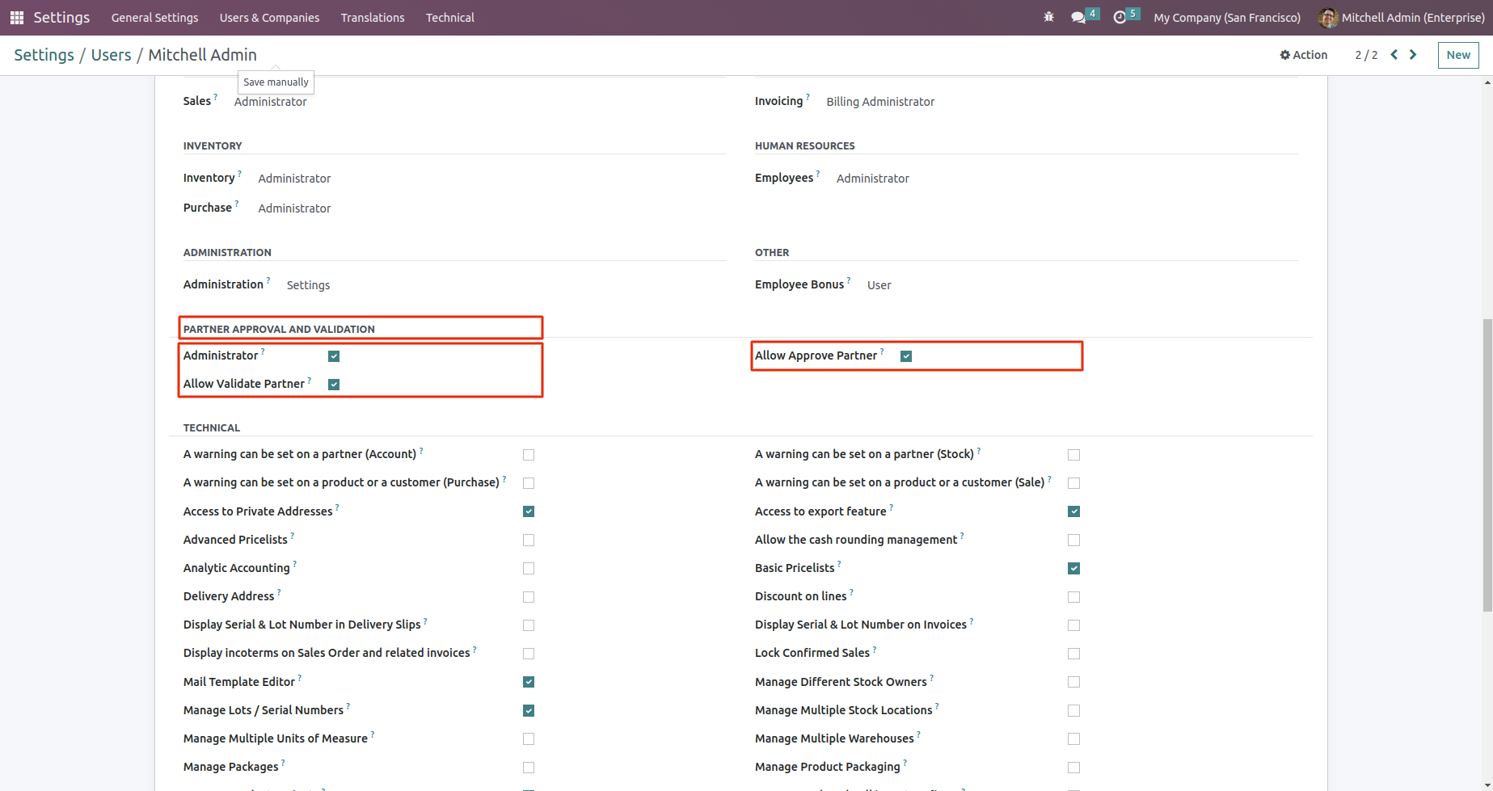Enable Manage Multiple Units of Measure checkbox

[x=529, y=739]
